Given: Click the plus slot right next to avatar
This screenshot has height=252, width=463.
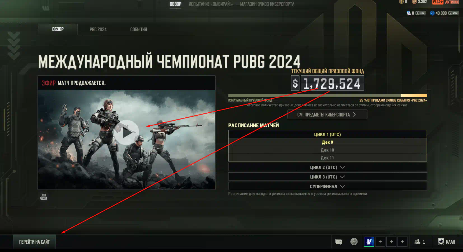Looking at the screenshot, I should point(380,242).
